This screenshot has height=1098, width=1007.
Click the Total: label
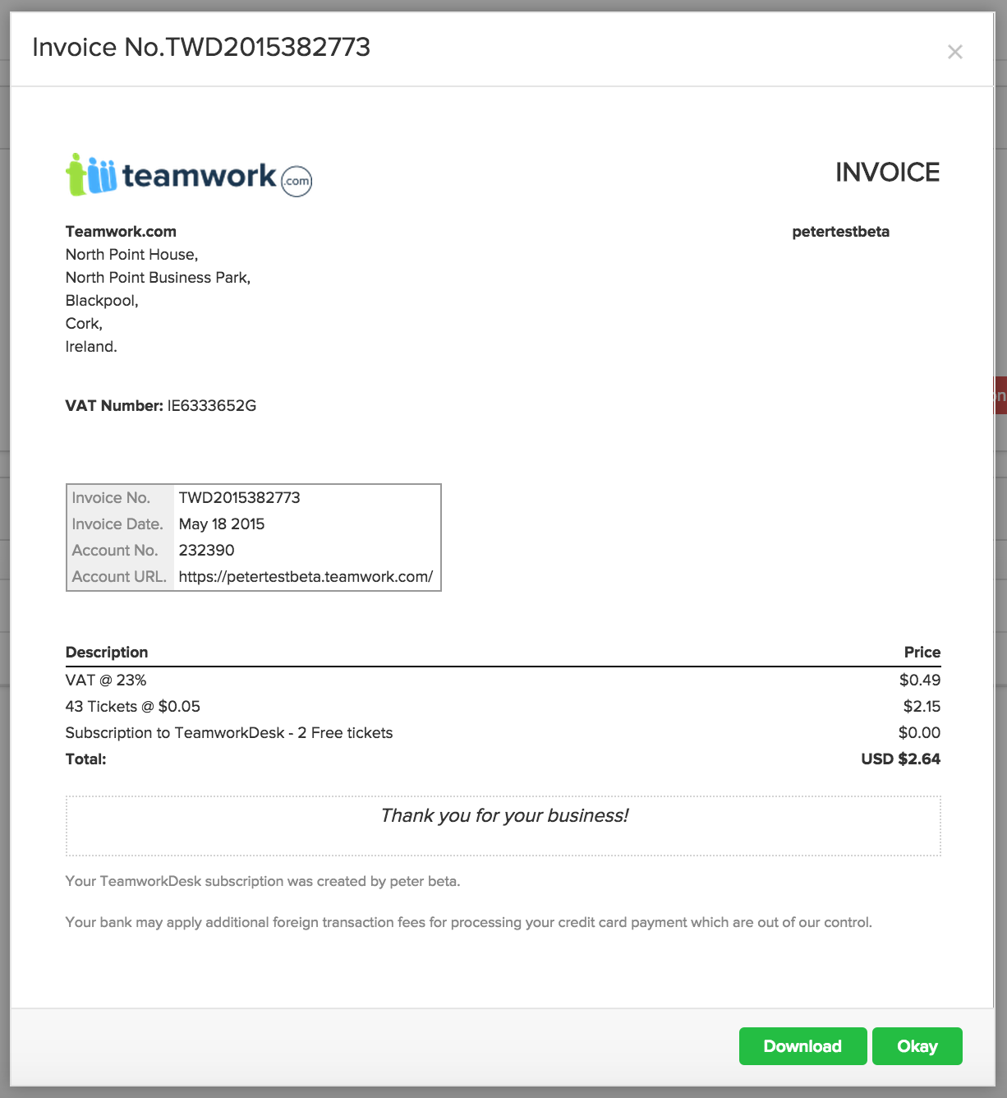86,759
